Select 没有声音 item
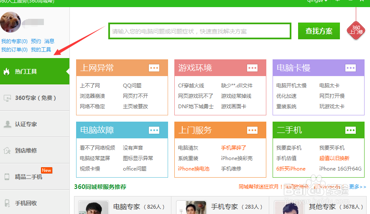 pos(133,148)
